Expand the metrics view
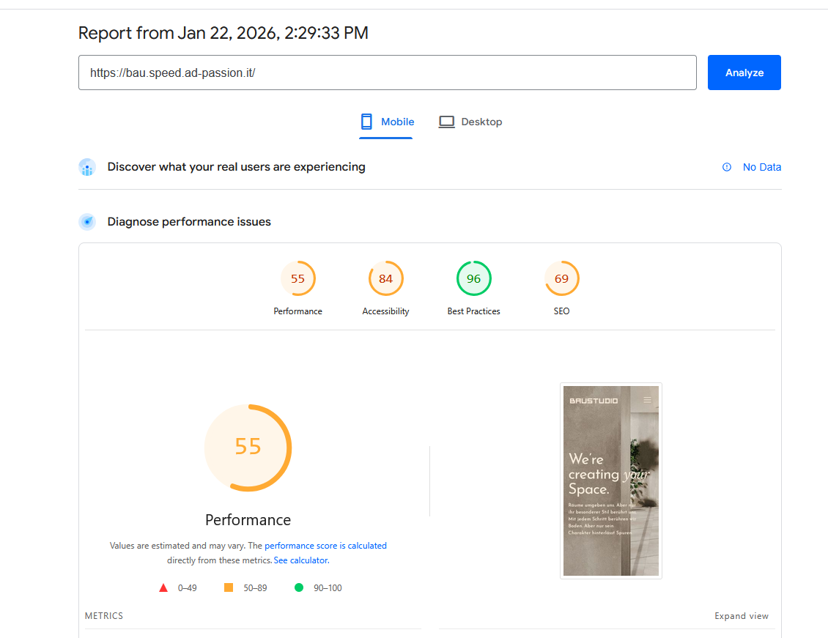 742,616
